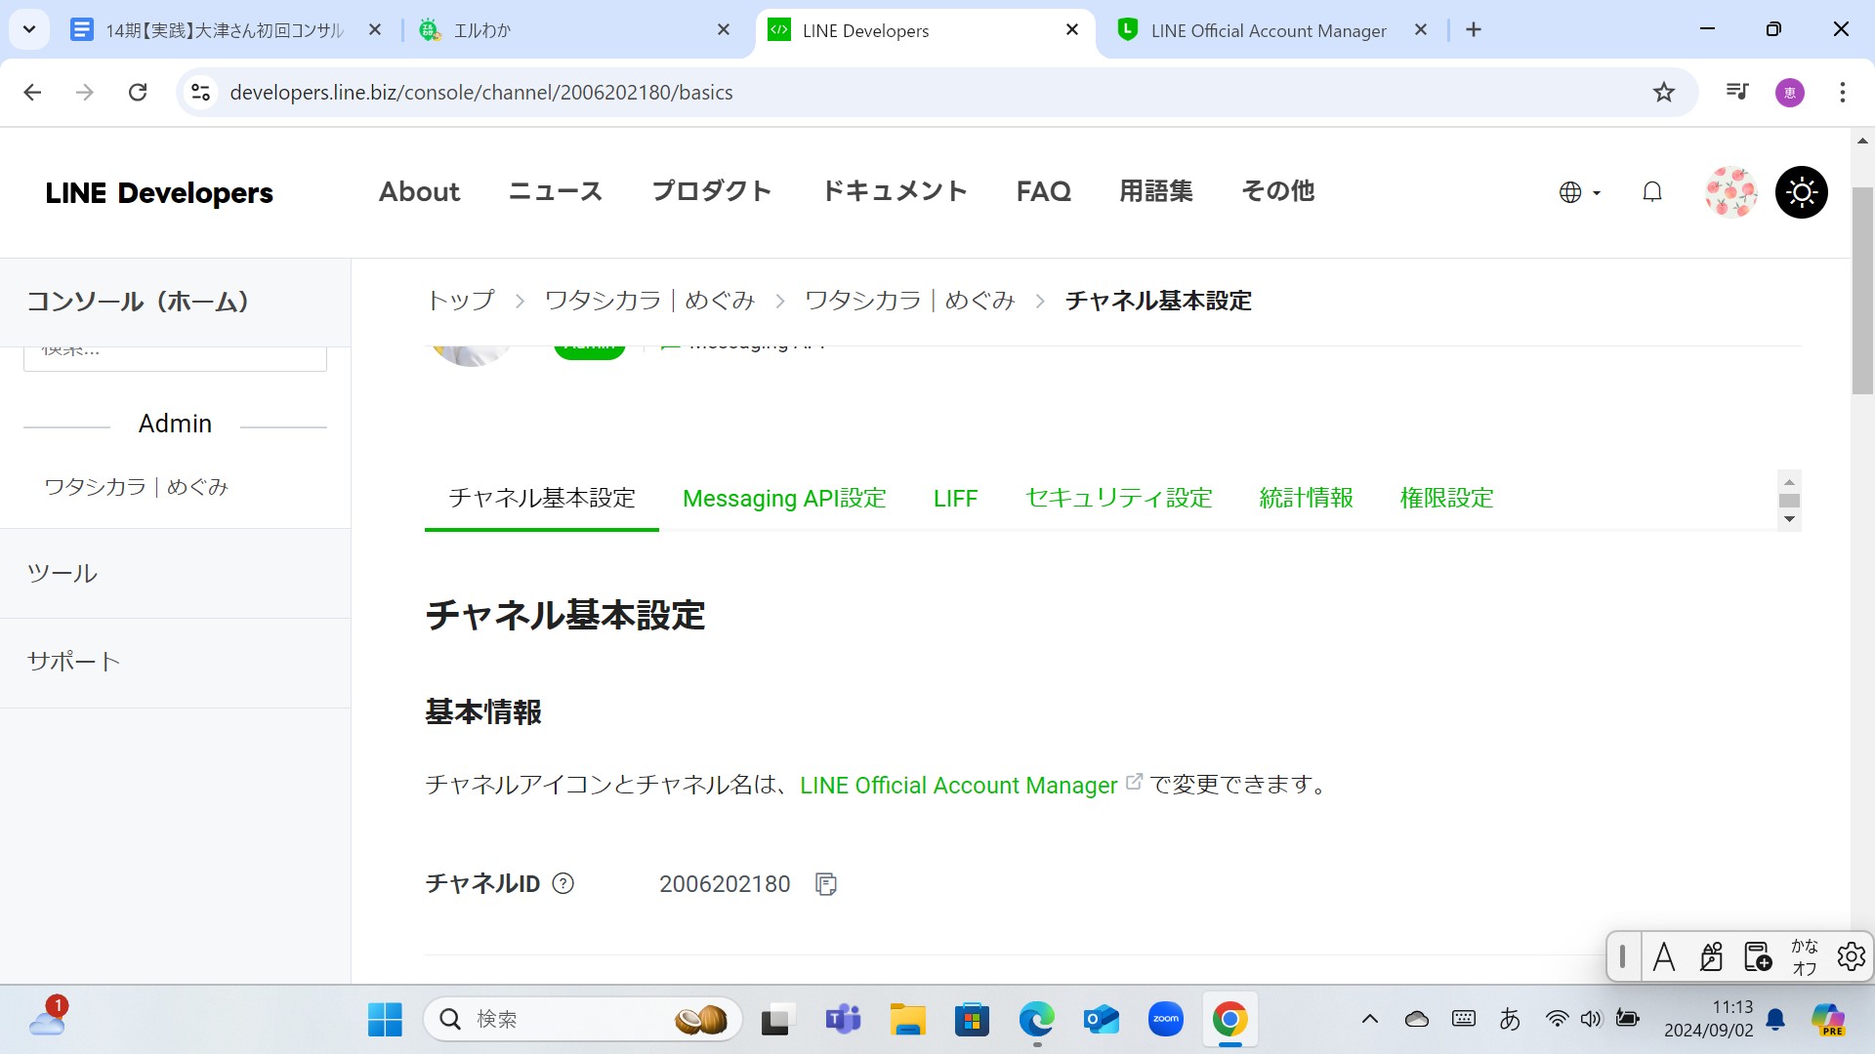Open the プロダクト menu item

[x=712, y=191]
